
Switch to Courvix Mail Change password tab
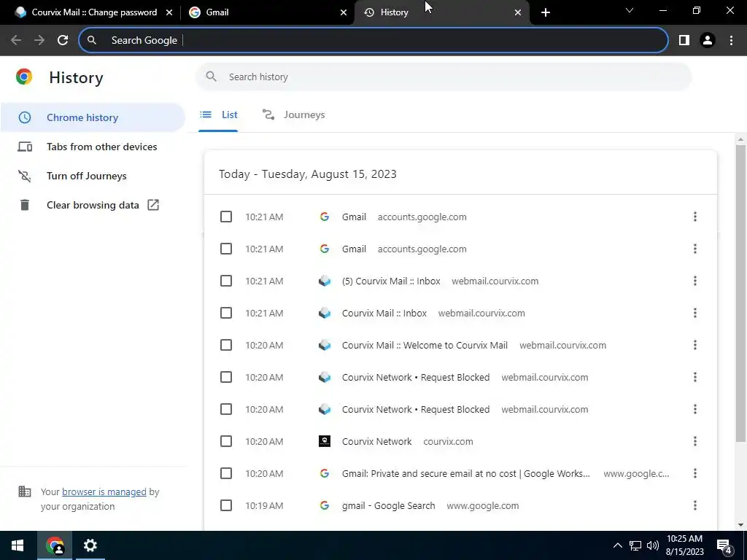pos(94,12)
